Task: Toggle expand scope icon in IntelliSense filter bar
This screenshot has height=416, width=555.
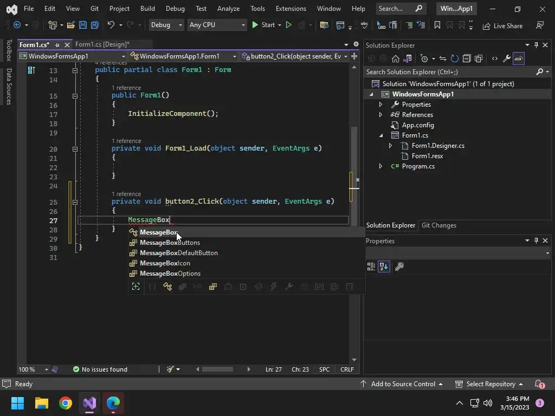Action: [136, 287]
